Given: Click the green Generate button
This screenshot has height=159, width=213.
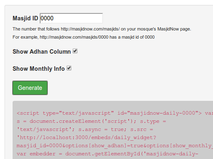Looking at the screenshot, I should (30, 88).
